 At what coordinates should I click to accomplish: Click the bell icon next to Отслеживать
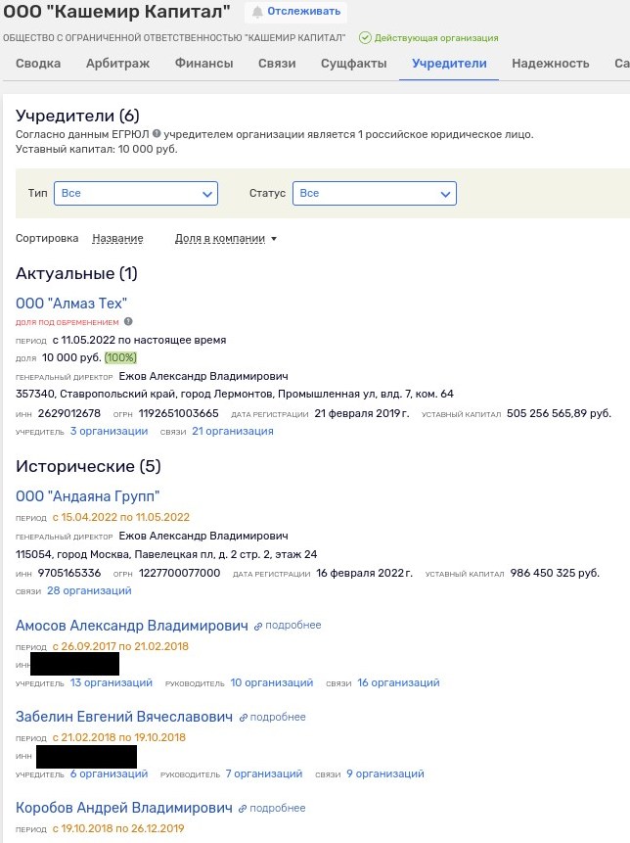[258, 12]
